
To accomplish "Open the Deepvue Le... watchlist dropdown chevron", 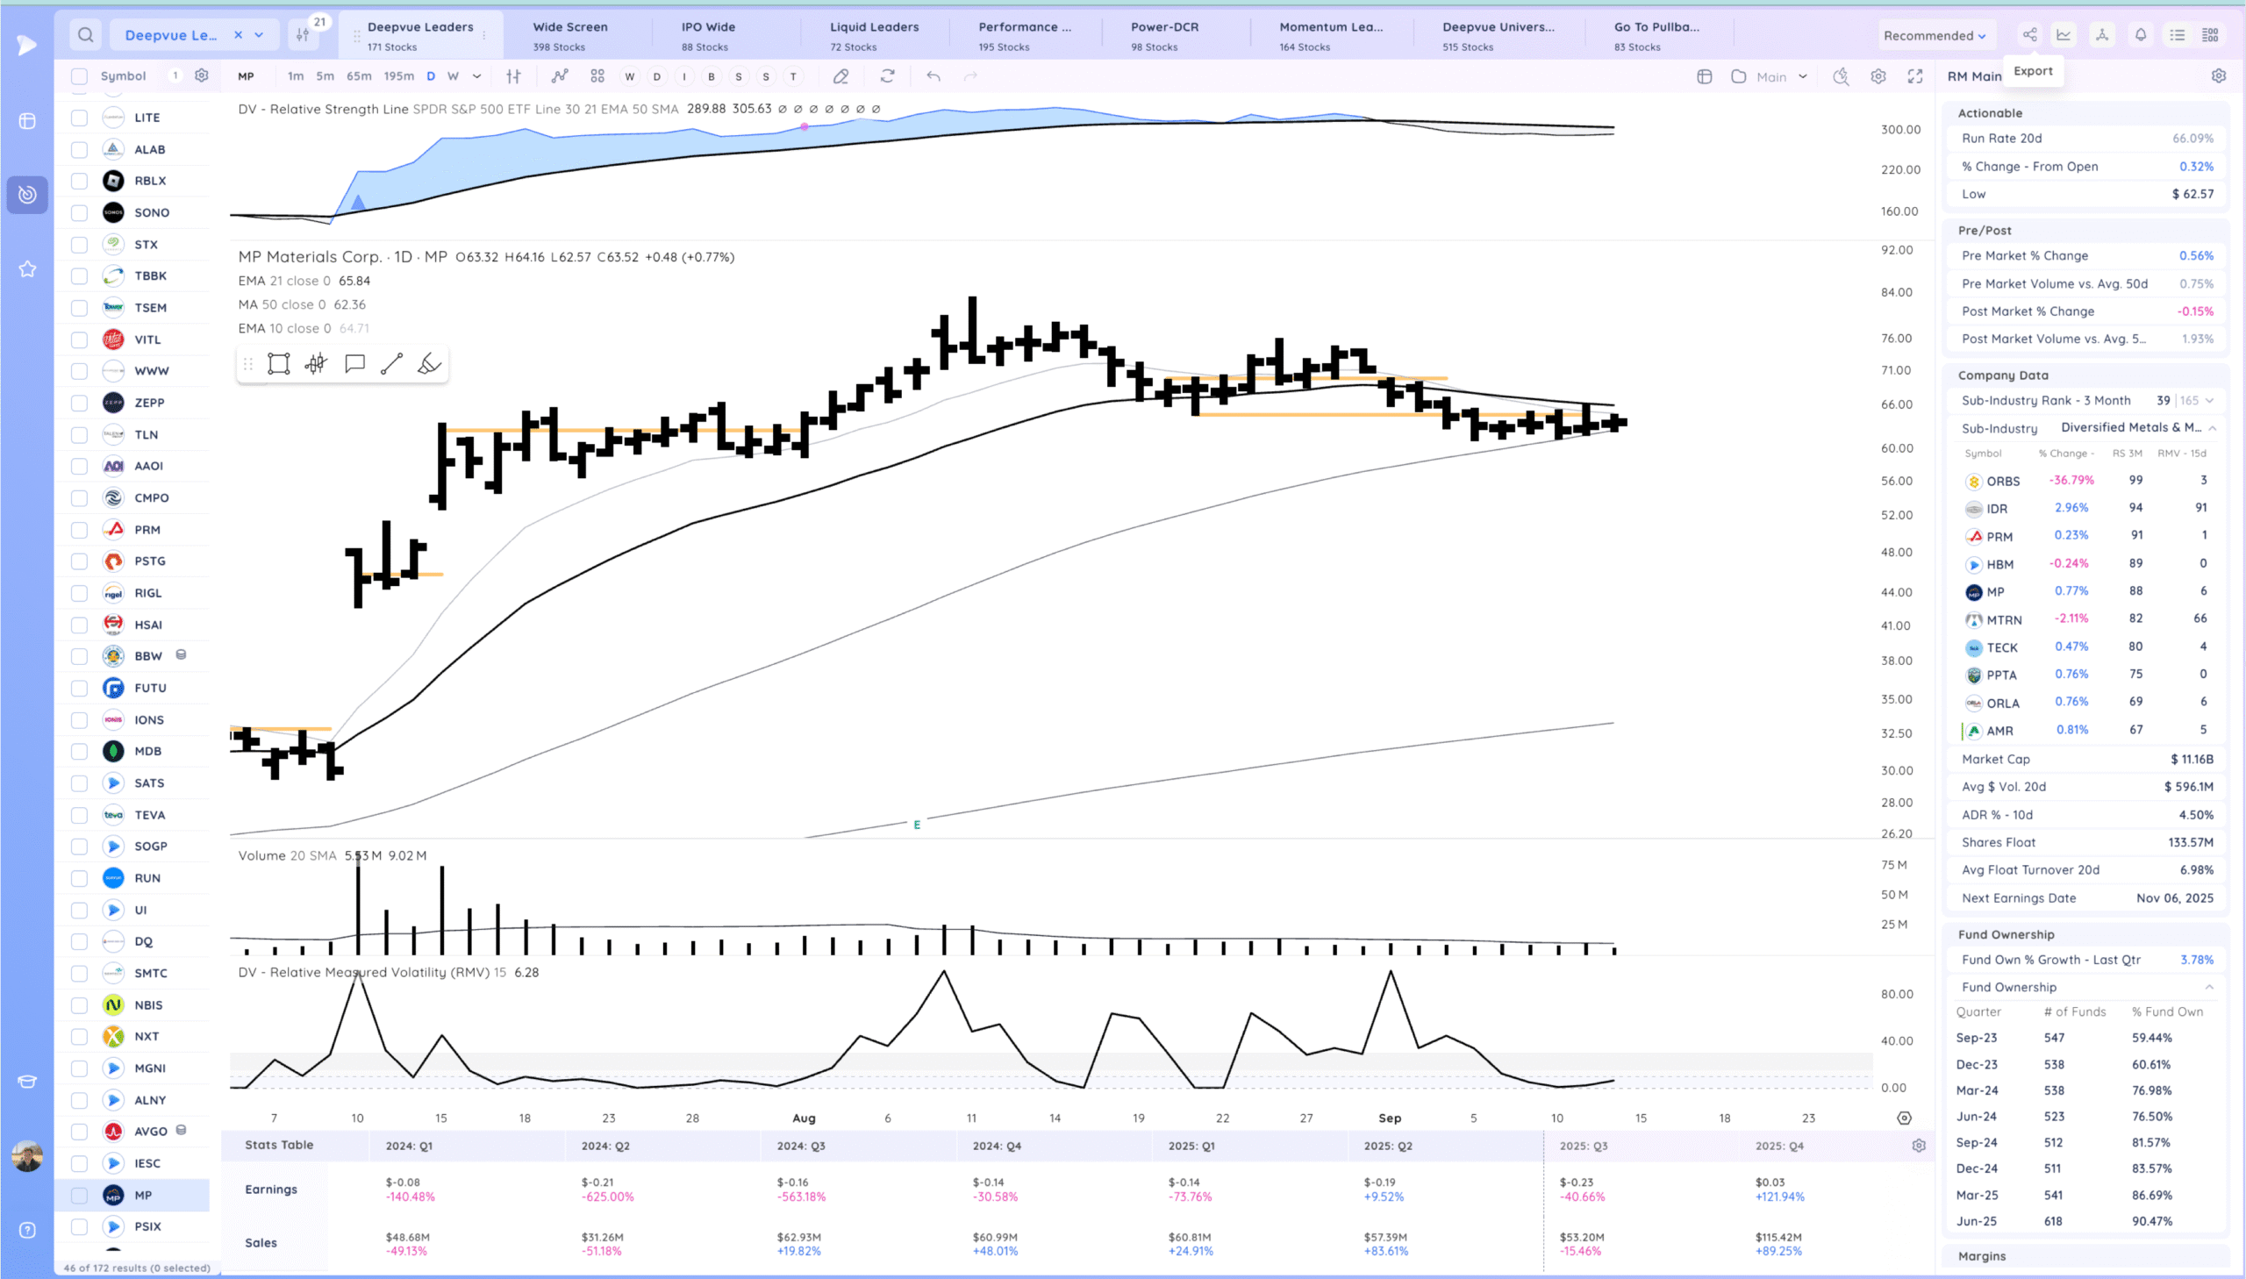I will pyautogui.click(x=259, y=35).
